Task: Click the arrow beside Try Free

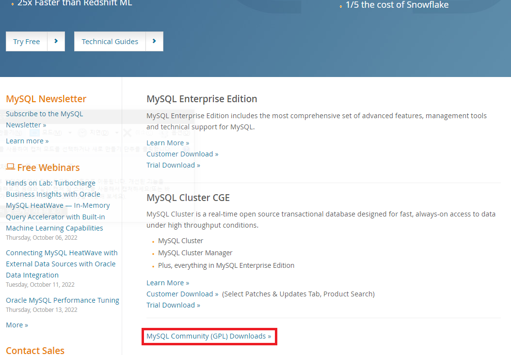Action: [x=56, y=41]
